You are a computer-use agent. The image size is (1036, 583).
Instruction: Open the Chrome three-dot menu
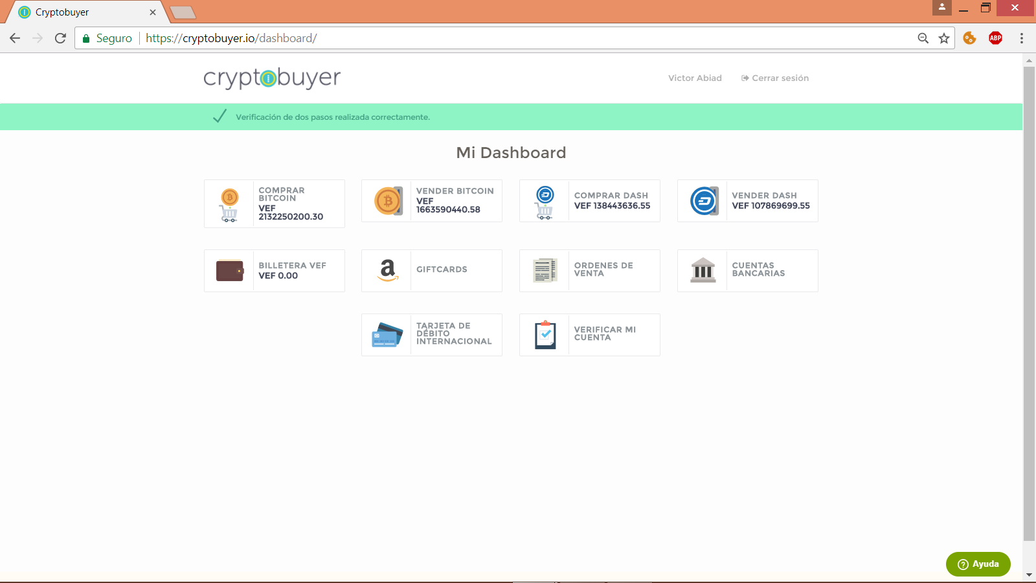click(1022, 38)
